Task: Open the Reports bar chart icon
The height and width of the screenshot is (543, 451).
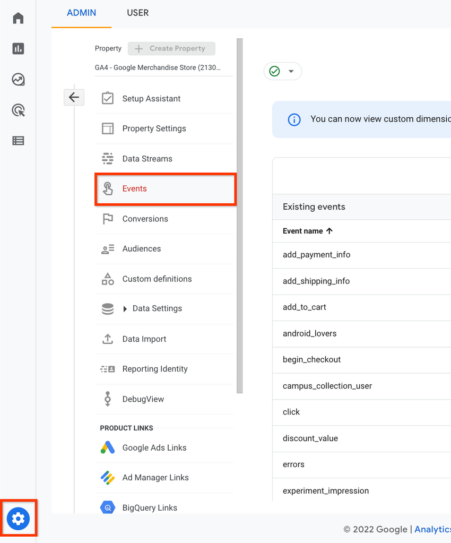Action: click(18, 48)
